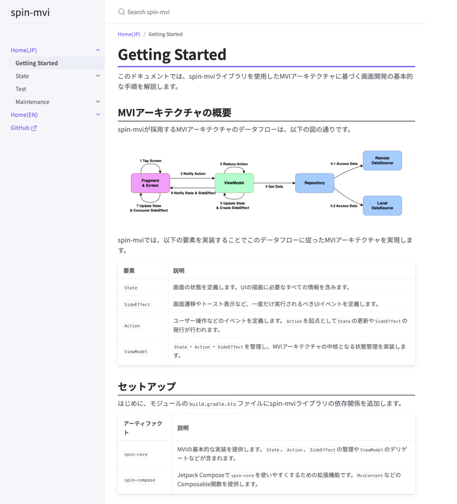Click Local DataSource box in diagram
457x504 pixels.
point(382,205)
